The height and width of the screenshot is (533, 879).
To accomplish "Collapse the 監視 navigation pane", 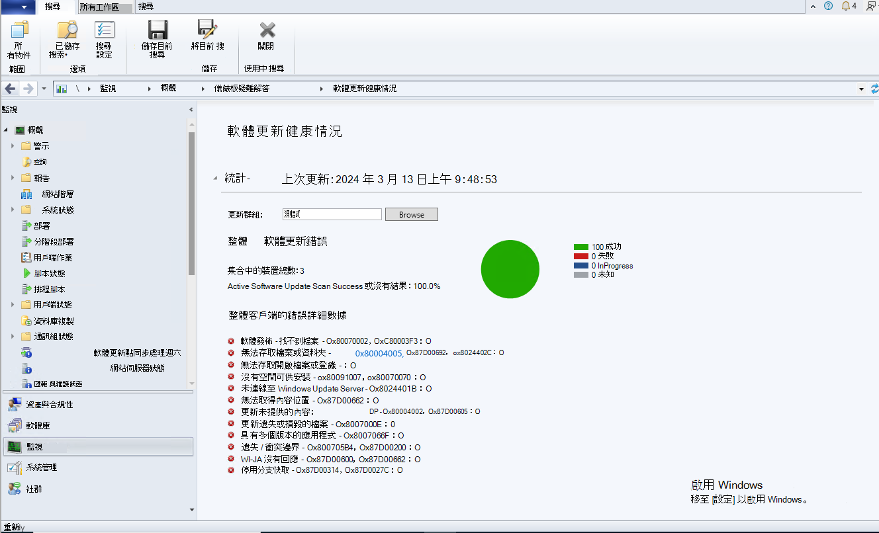I will (191, 110).
